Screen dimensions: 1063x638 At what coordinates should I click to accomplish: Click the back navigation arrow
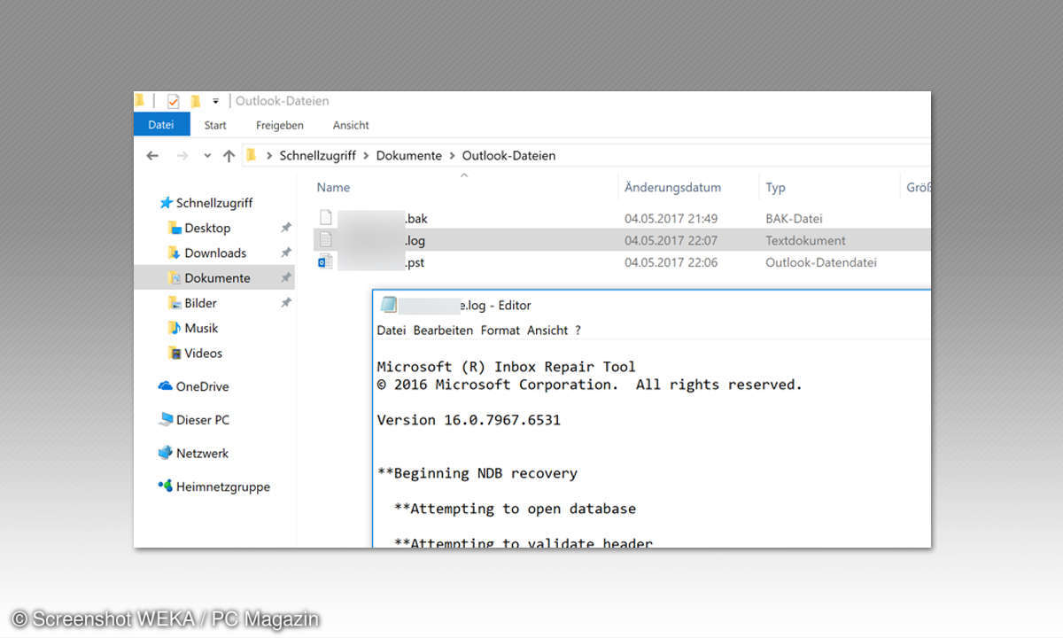[152, 155]
